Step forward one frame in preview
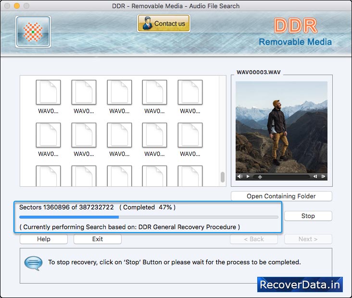 pos(323,177)
